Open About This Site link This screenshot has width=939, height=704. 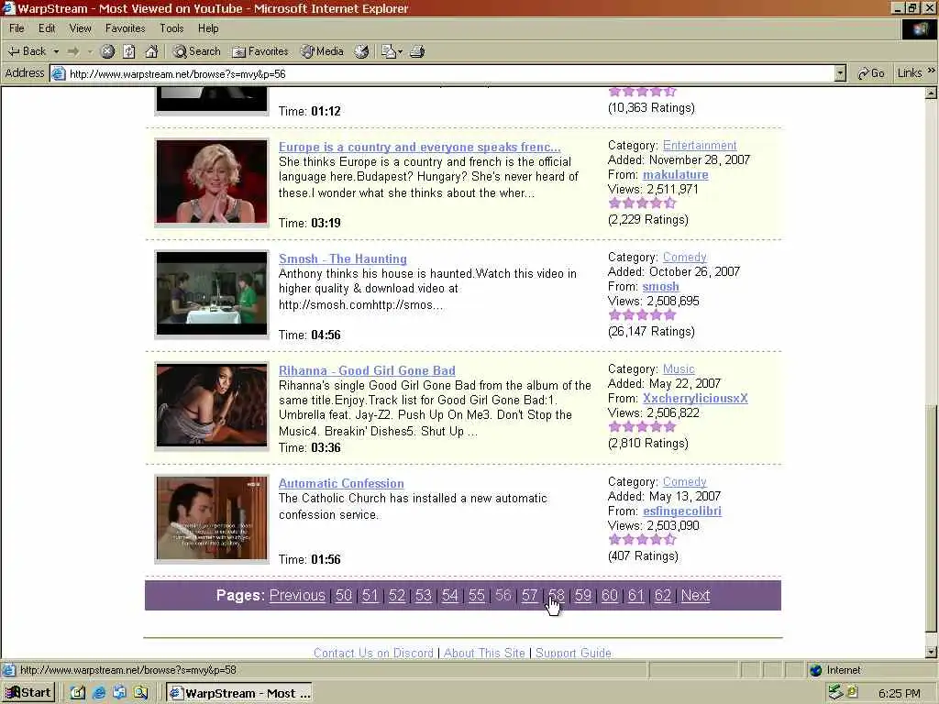(x=484, y=653)
